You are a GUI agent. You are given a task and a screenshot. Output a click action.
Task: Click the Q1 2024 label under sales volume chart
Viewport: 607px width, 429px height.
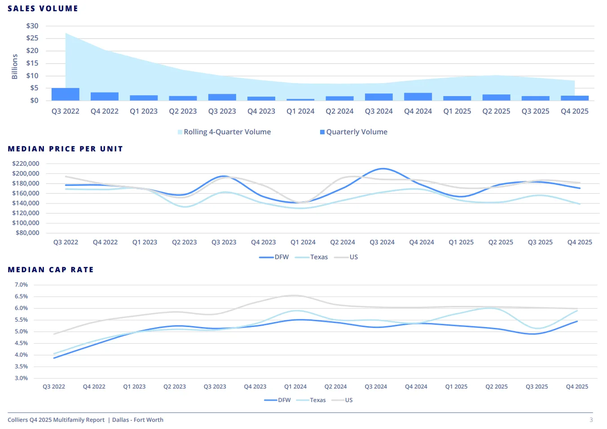point(300,111)
